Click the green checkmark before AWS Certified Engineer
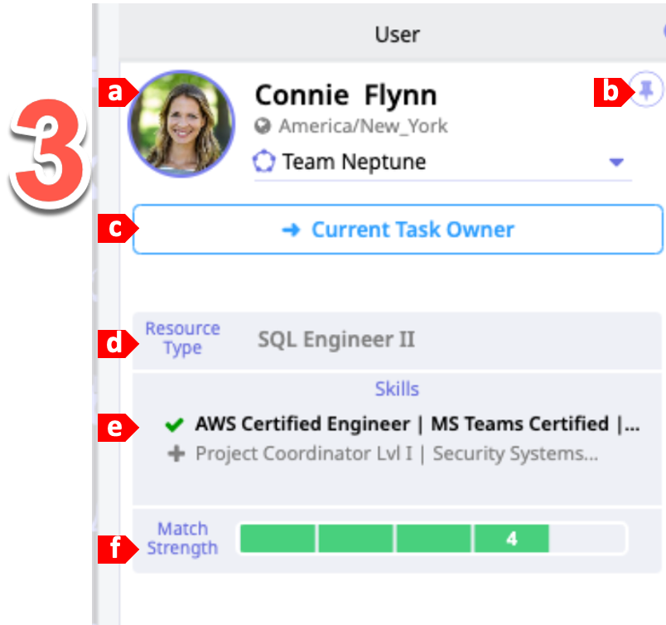The image size is (666, 625). (174, 425)
